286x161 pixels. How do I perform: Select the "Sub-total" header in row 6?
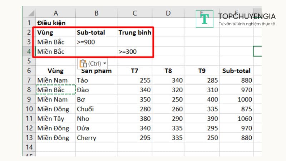236,71
